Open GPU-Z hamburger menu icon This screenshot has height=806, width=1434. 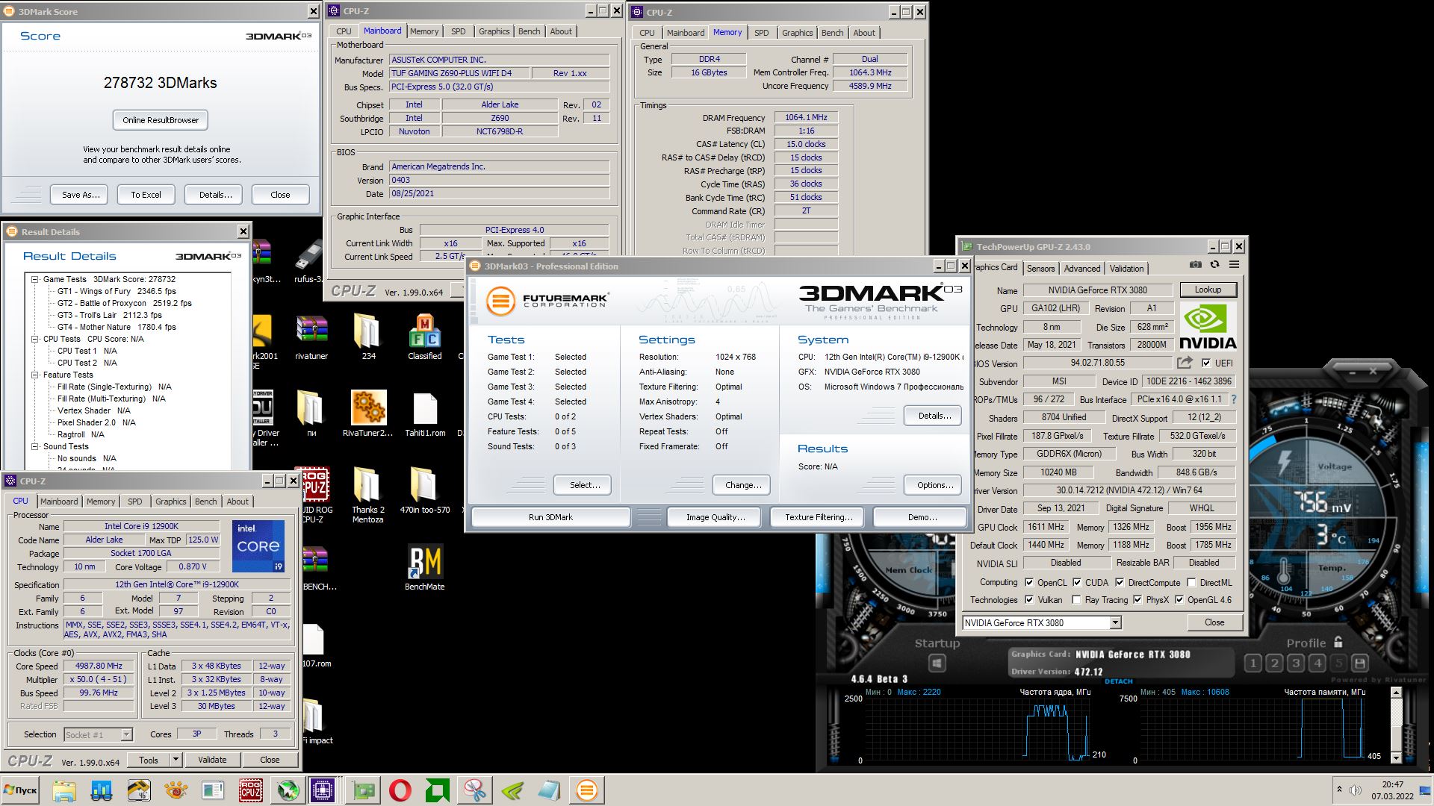click(x=1234, y=264)
